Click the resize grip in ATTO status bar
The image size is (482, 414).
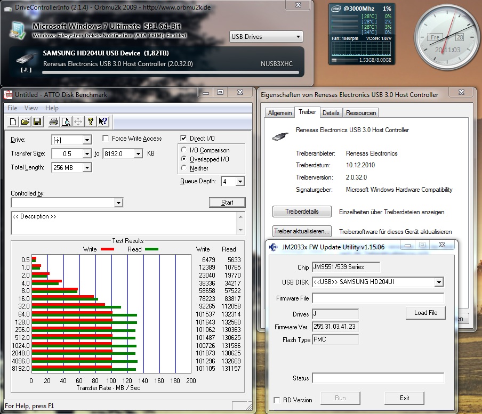click(248, 407)
